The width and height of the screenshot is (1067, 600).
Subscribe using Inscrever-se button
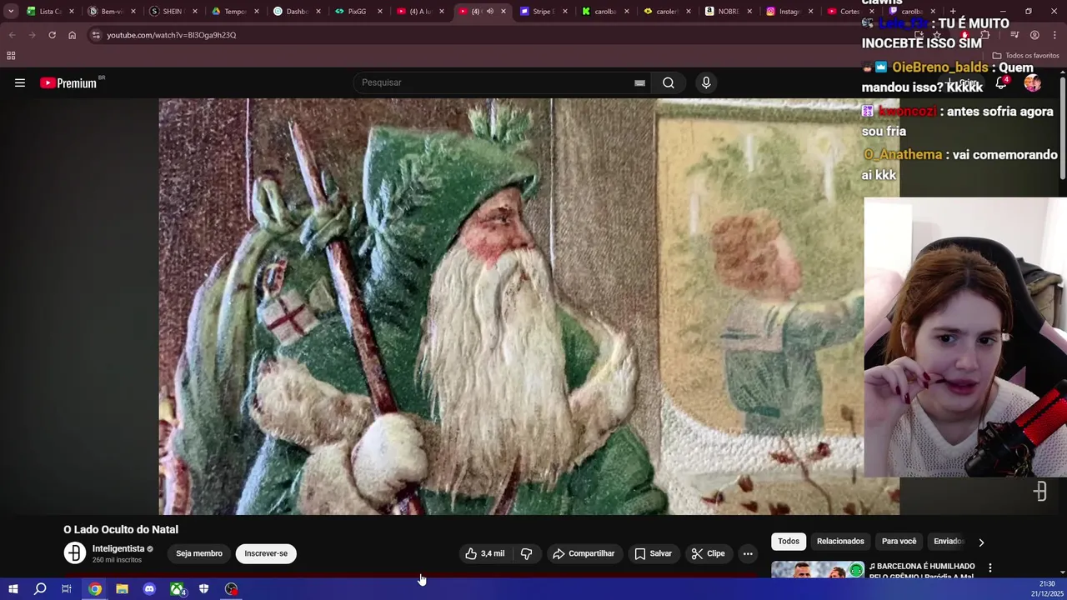266,553
